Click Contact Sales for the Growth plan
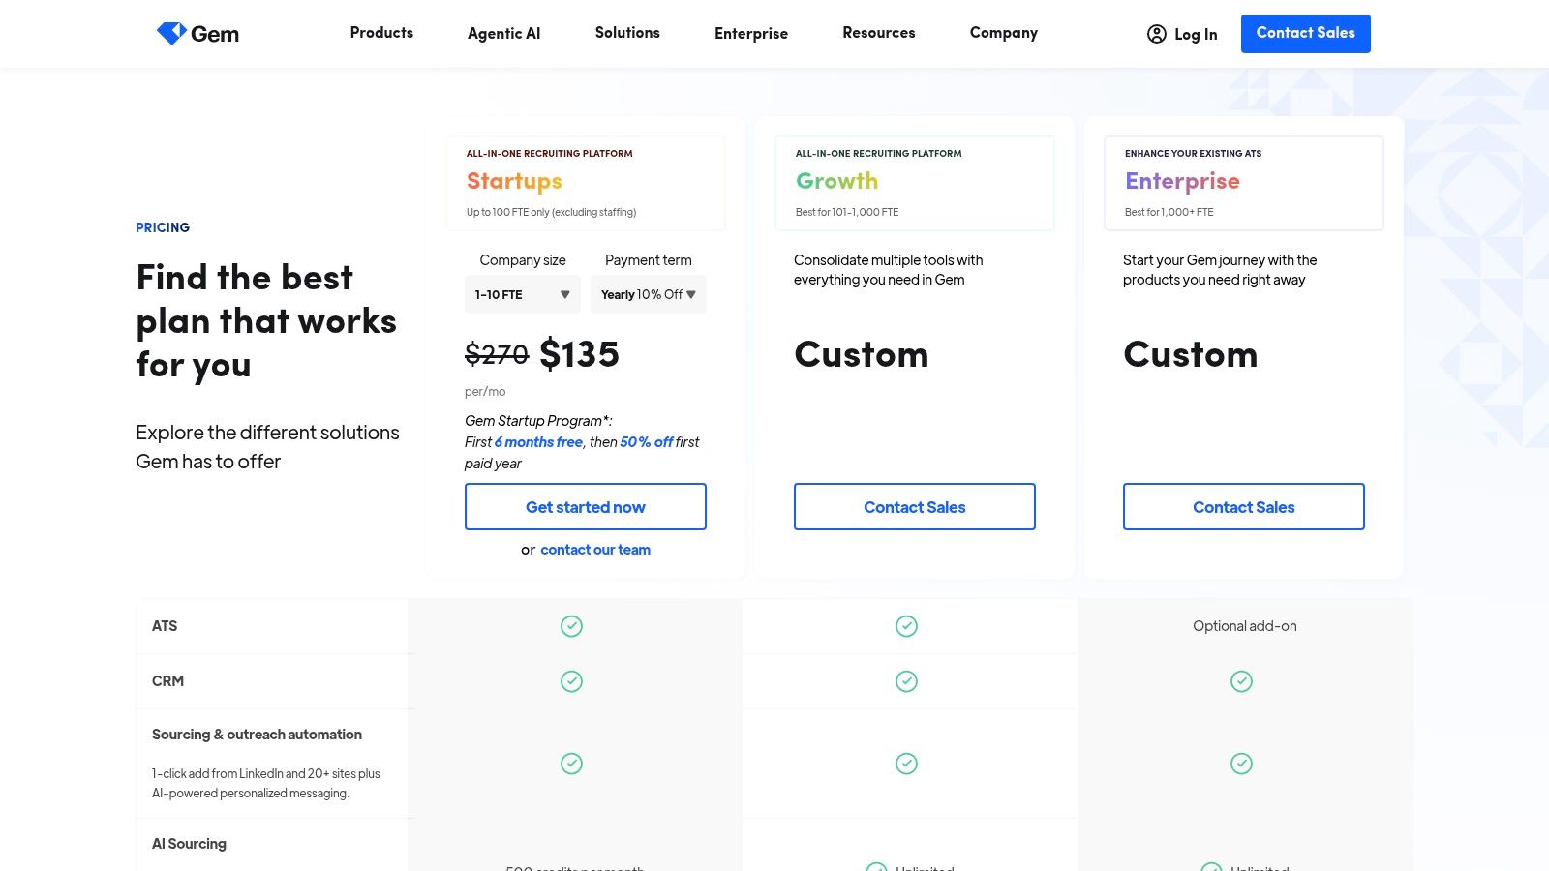1549x871 pixels. point(914,506)
